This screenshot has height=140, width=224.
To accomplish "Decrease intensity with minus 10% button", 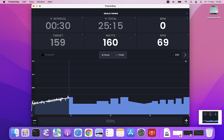I will pyautogui.click(x=34, y=121).
